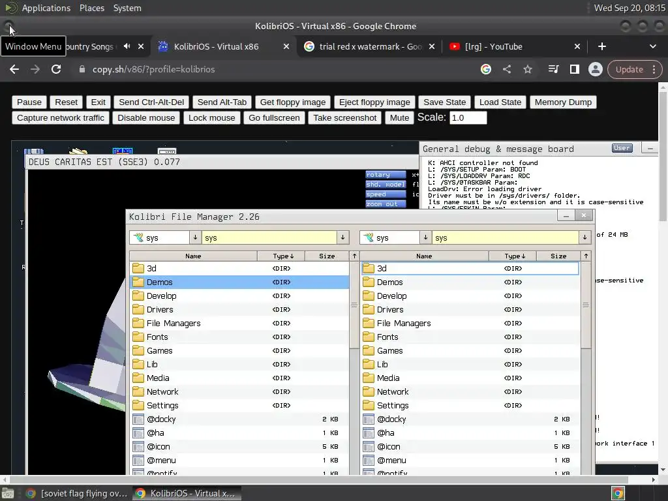The height and width of the screenshot is (501, 668).
Task: Click the site lock icon in address bar
Action: [x=82, y=69]
